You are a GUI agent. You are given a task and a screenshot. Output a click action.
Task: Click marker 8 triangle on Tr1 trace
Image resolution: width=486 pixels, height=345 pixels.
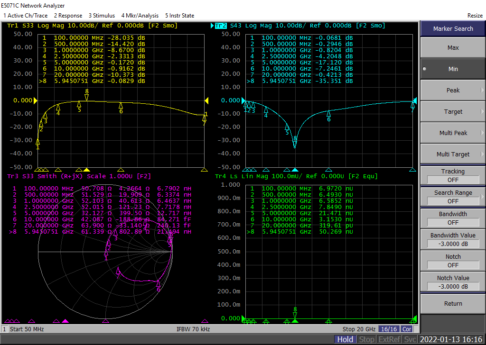[87, 98]
